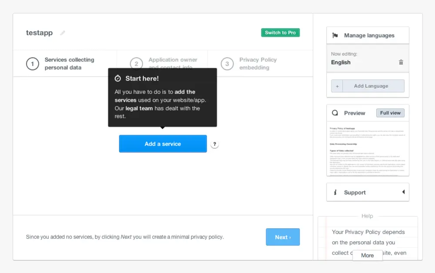This screenshot has height=273, width=435.
Task: Click the stopwatch icon in Start here tooltip
Action: tap(117, 79)
